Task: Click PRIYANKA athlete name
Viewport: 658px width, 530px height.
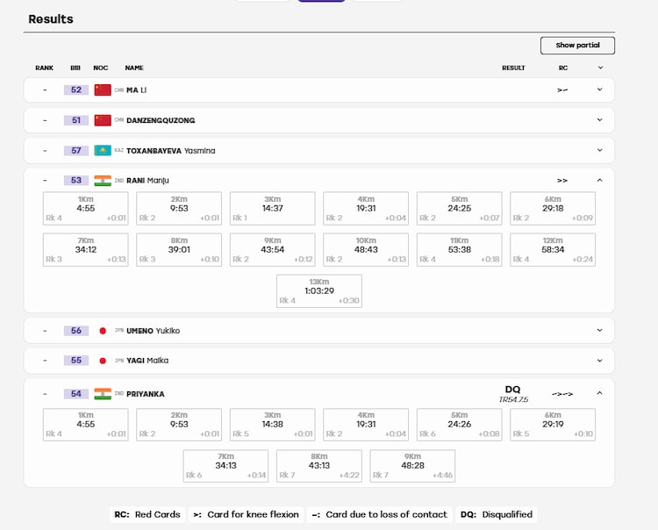Action: click(145, 394)
